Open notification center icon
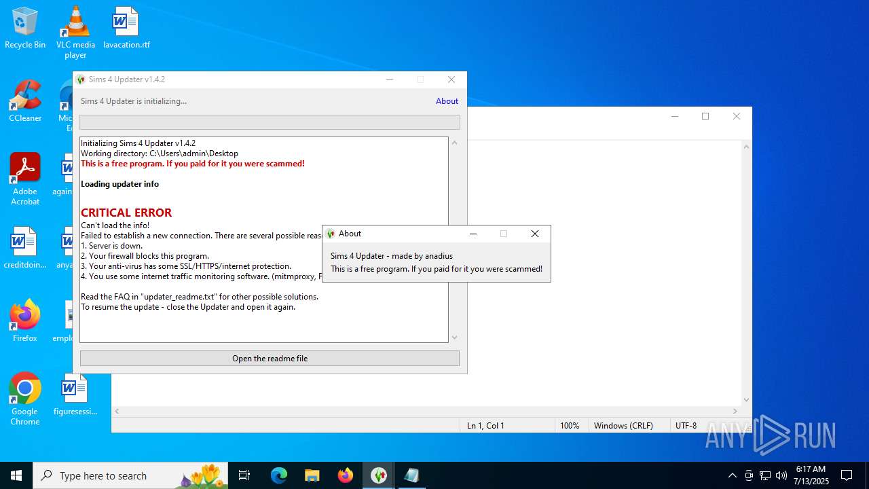Image resolution: width=869 pixels, height=489 pixels. [x=847, y=475]
